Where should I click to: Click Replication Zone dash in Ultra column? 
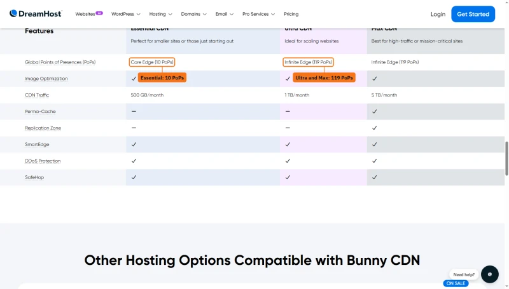pyautogui.click(x=288, y=128)
